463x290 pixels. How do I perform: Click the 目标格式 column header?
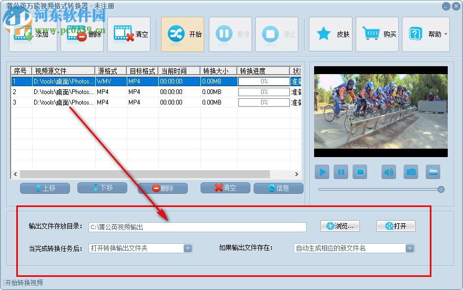[143, 71]
